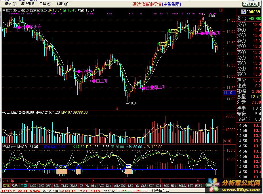The height and width of the screenshot is (194, 263).
Task: Click the second status bar market breadth indicator
Action: click(140, 191)
